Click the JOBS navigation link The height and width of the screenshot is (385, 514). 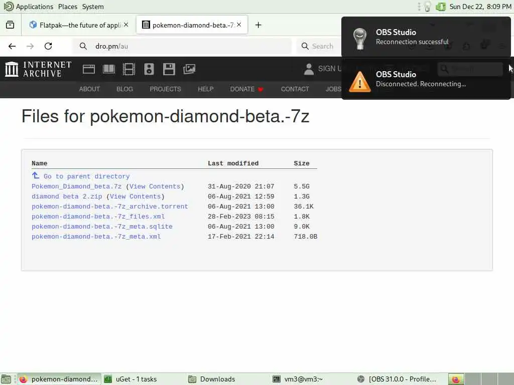coord(333,89)
